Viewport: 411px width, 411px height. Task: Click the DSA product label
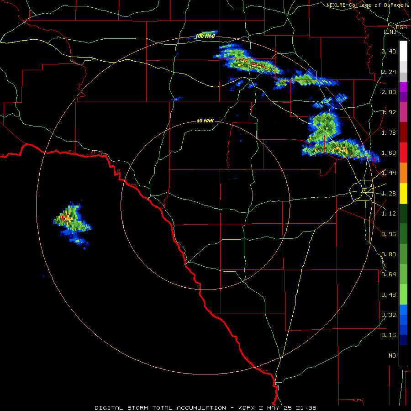[x=401, y=27]
